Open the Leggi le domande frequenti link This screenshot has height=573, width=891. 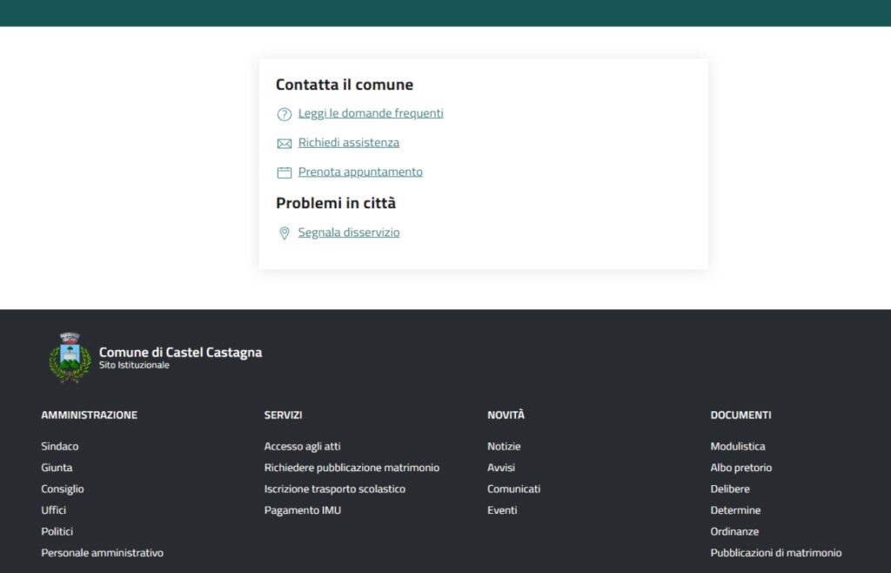[371, 113]
